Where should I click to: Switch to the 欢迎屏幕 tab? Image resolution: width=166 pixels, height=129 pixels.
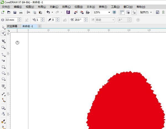tap(12, 26)
